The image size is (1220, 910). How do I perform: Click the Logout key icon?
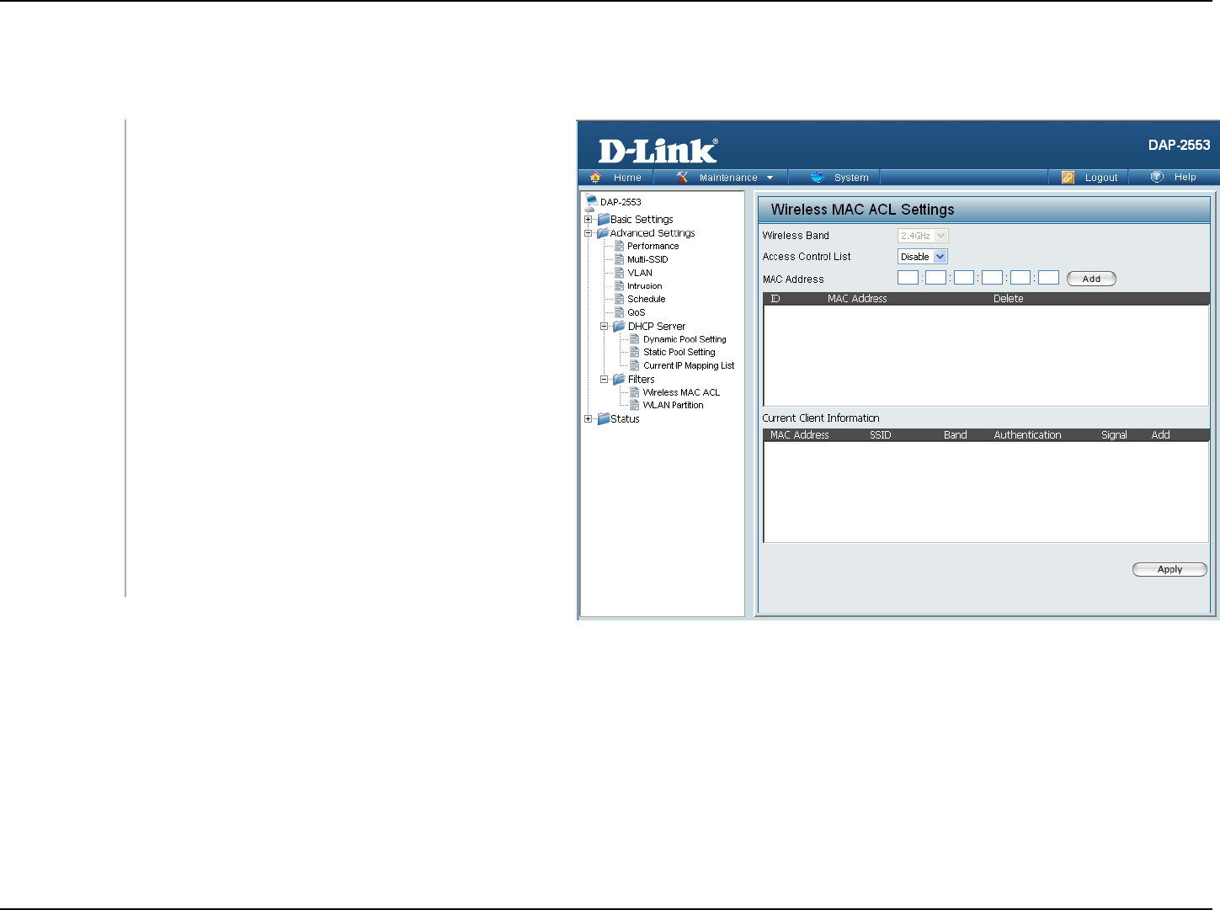click(x=1068, y=178)
